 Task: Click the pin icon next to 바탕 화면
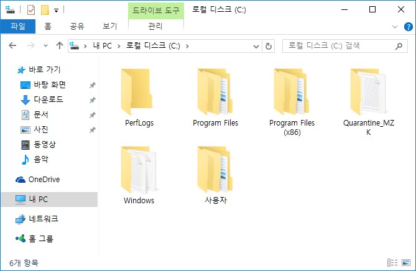[92, 85]
